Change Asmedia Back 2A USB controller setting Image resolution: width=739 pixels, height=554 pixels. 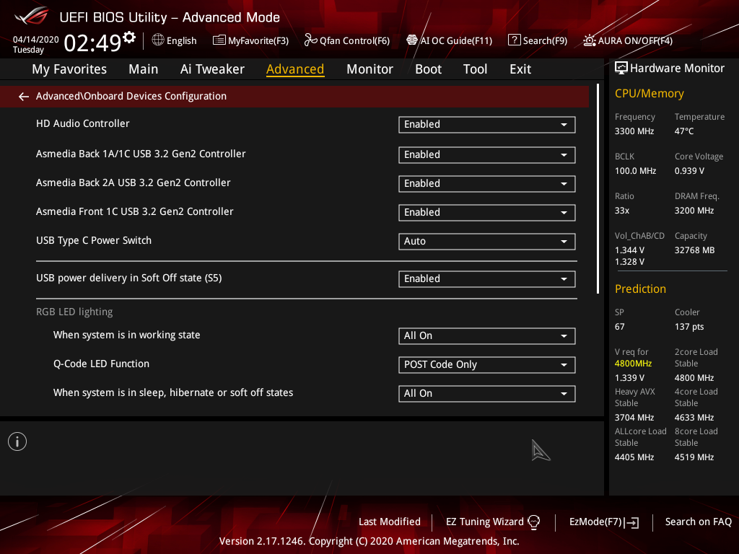click(487, 184)
